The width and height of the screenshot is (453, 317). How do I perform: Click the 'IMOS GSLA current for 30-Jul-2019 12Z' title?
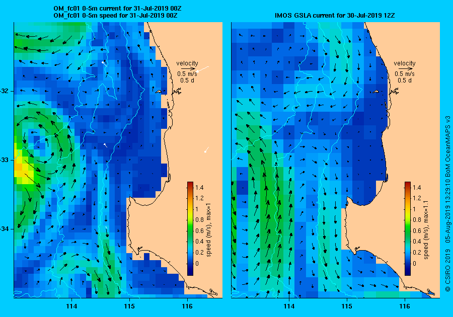click(335, 16)
